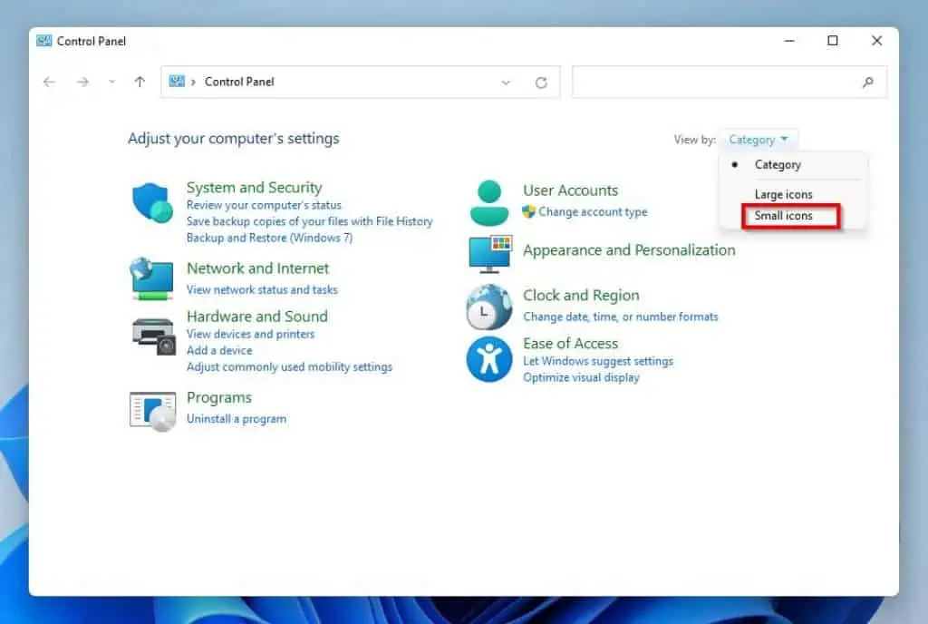This screenshot has height=624, width=928.
Task: Click the Clock and Region globe icon
Action: click(x=489, y=307)
